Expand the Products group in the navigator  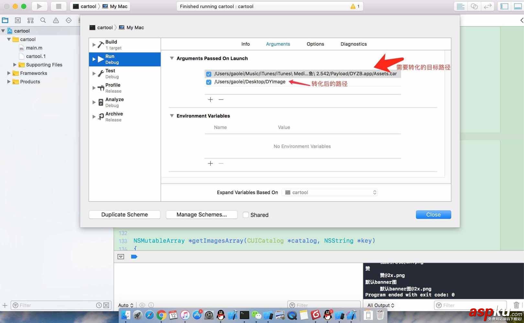tap(9, 82)
